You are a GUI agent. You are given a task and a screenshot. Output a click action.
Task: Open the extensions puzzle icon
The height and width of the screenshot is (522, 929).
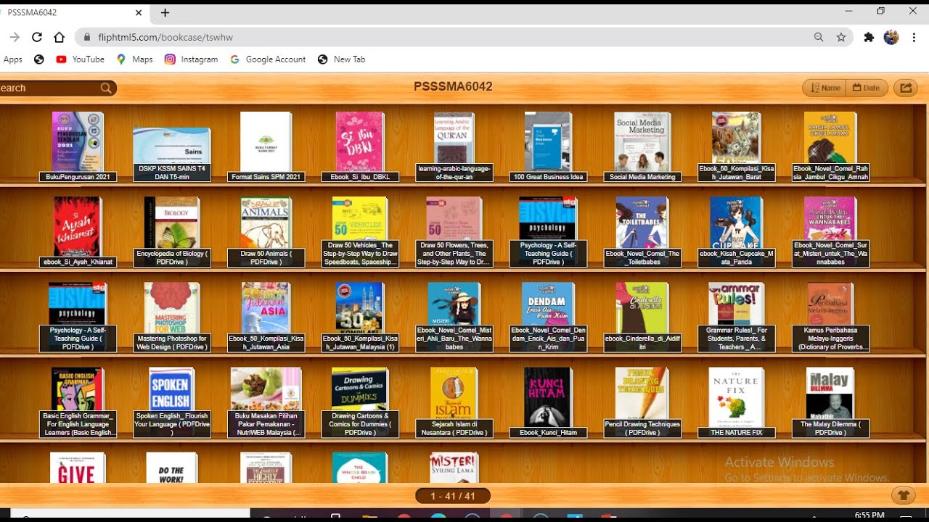pos(869,37)
